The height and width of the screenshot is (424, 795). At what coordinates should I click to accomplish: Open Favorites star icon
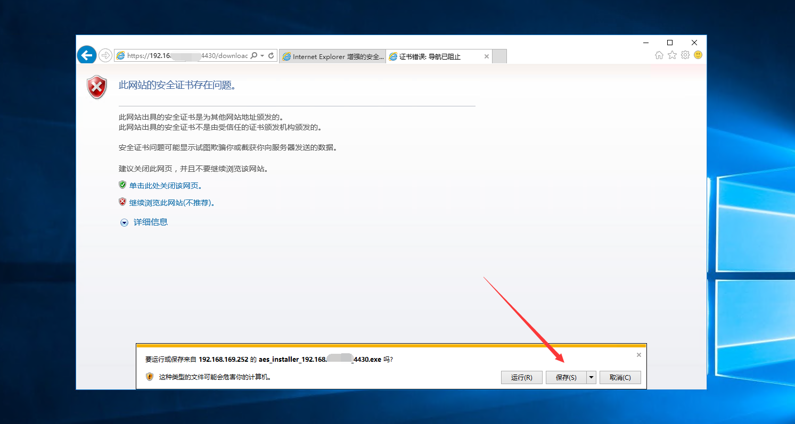point(673,55)
